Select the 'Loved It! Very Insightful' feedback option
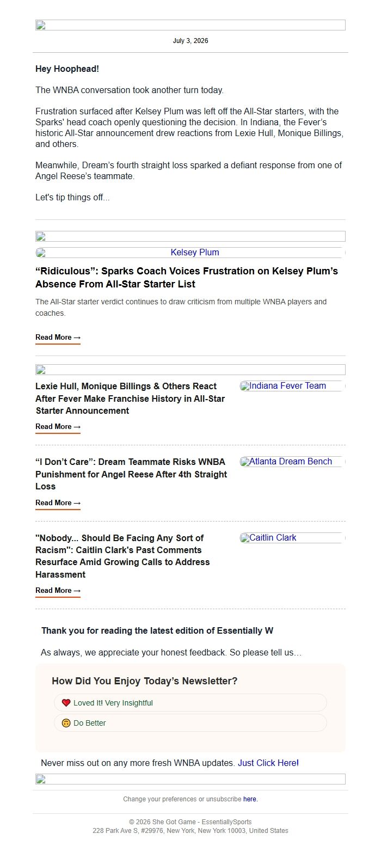Image resolution: width=381 pixels, height=852 pixels. click(x=190, y=703)
